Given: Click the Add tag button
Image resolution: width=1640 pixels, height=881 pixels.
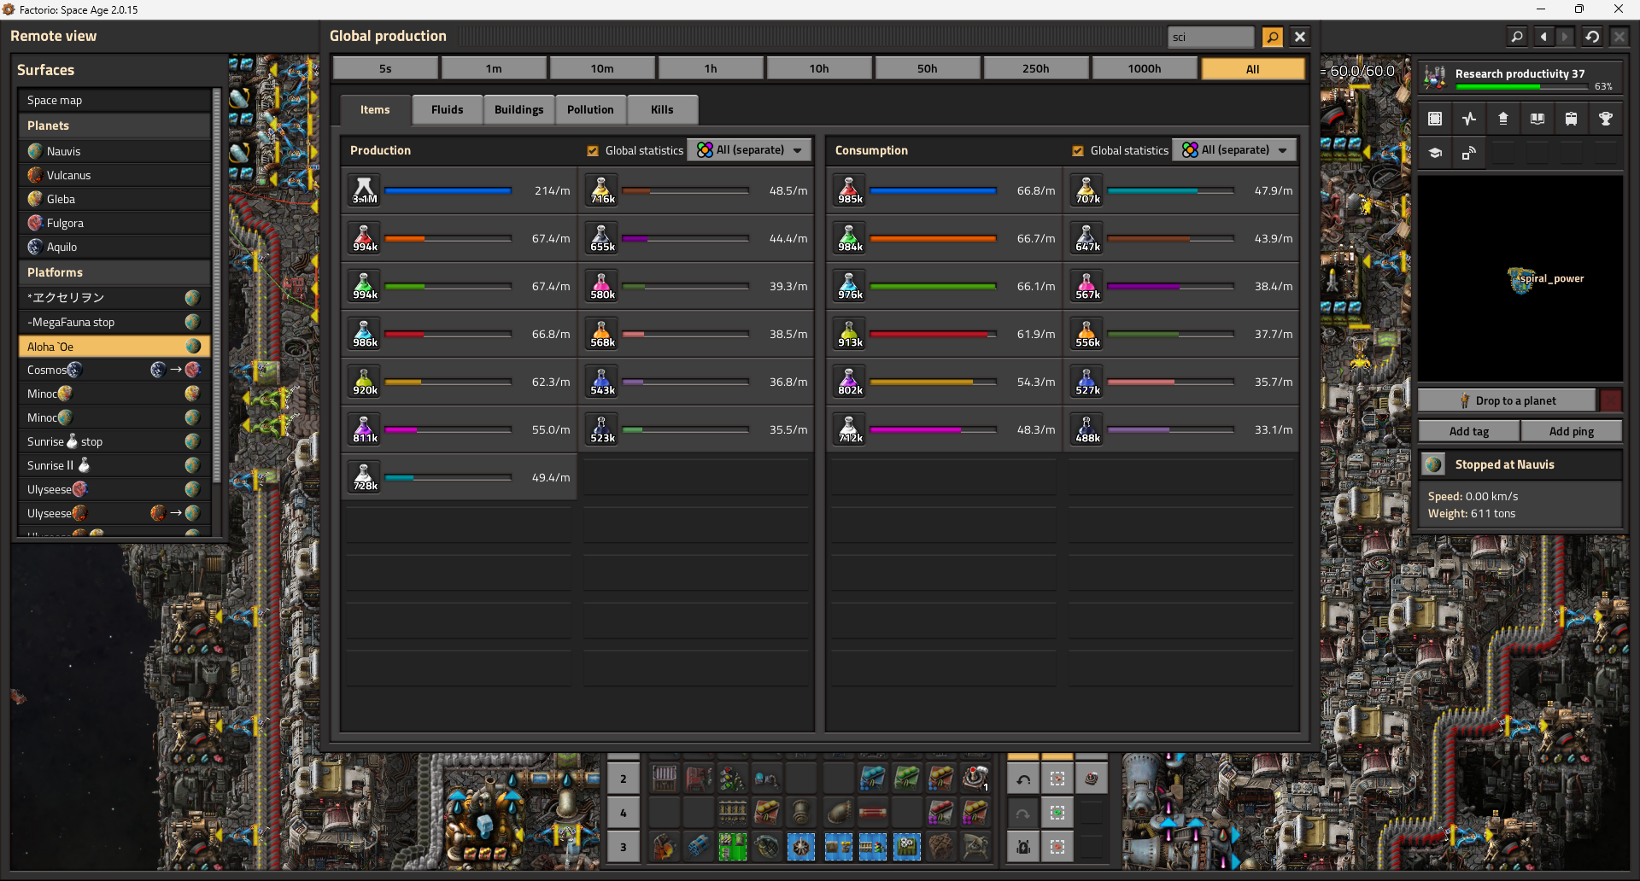Looking at the screenshot, I should click(x=1469, y=431).
